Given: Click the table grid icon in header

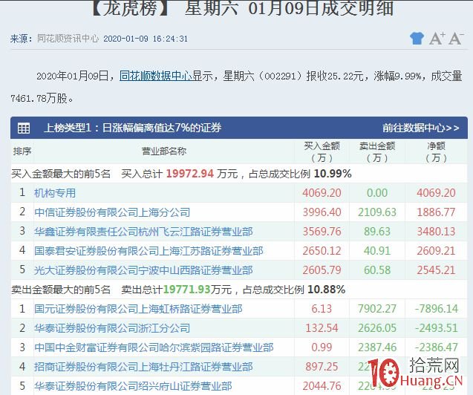Looking at the screenshot, I should (24, 128).
